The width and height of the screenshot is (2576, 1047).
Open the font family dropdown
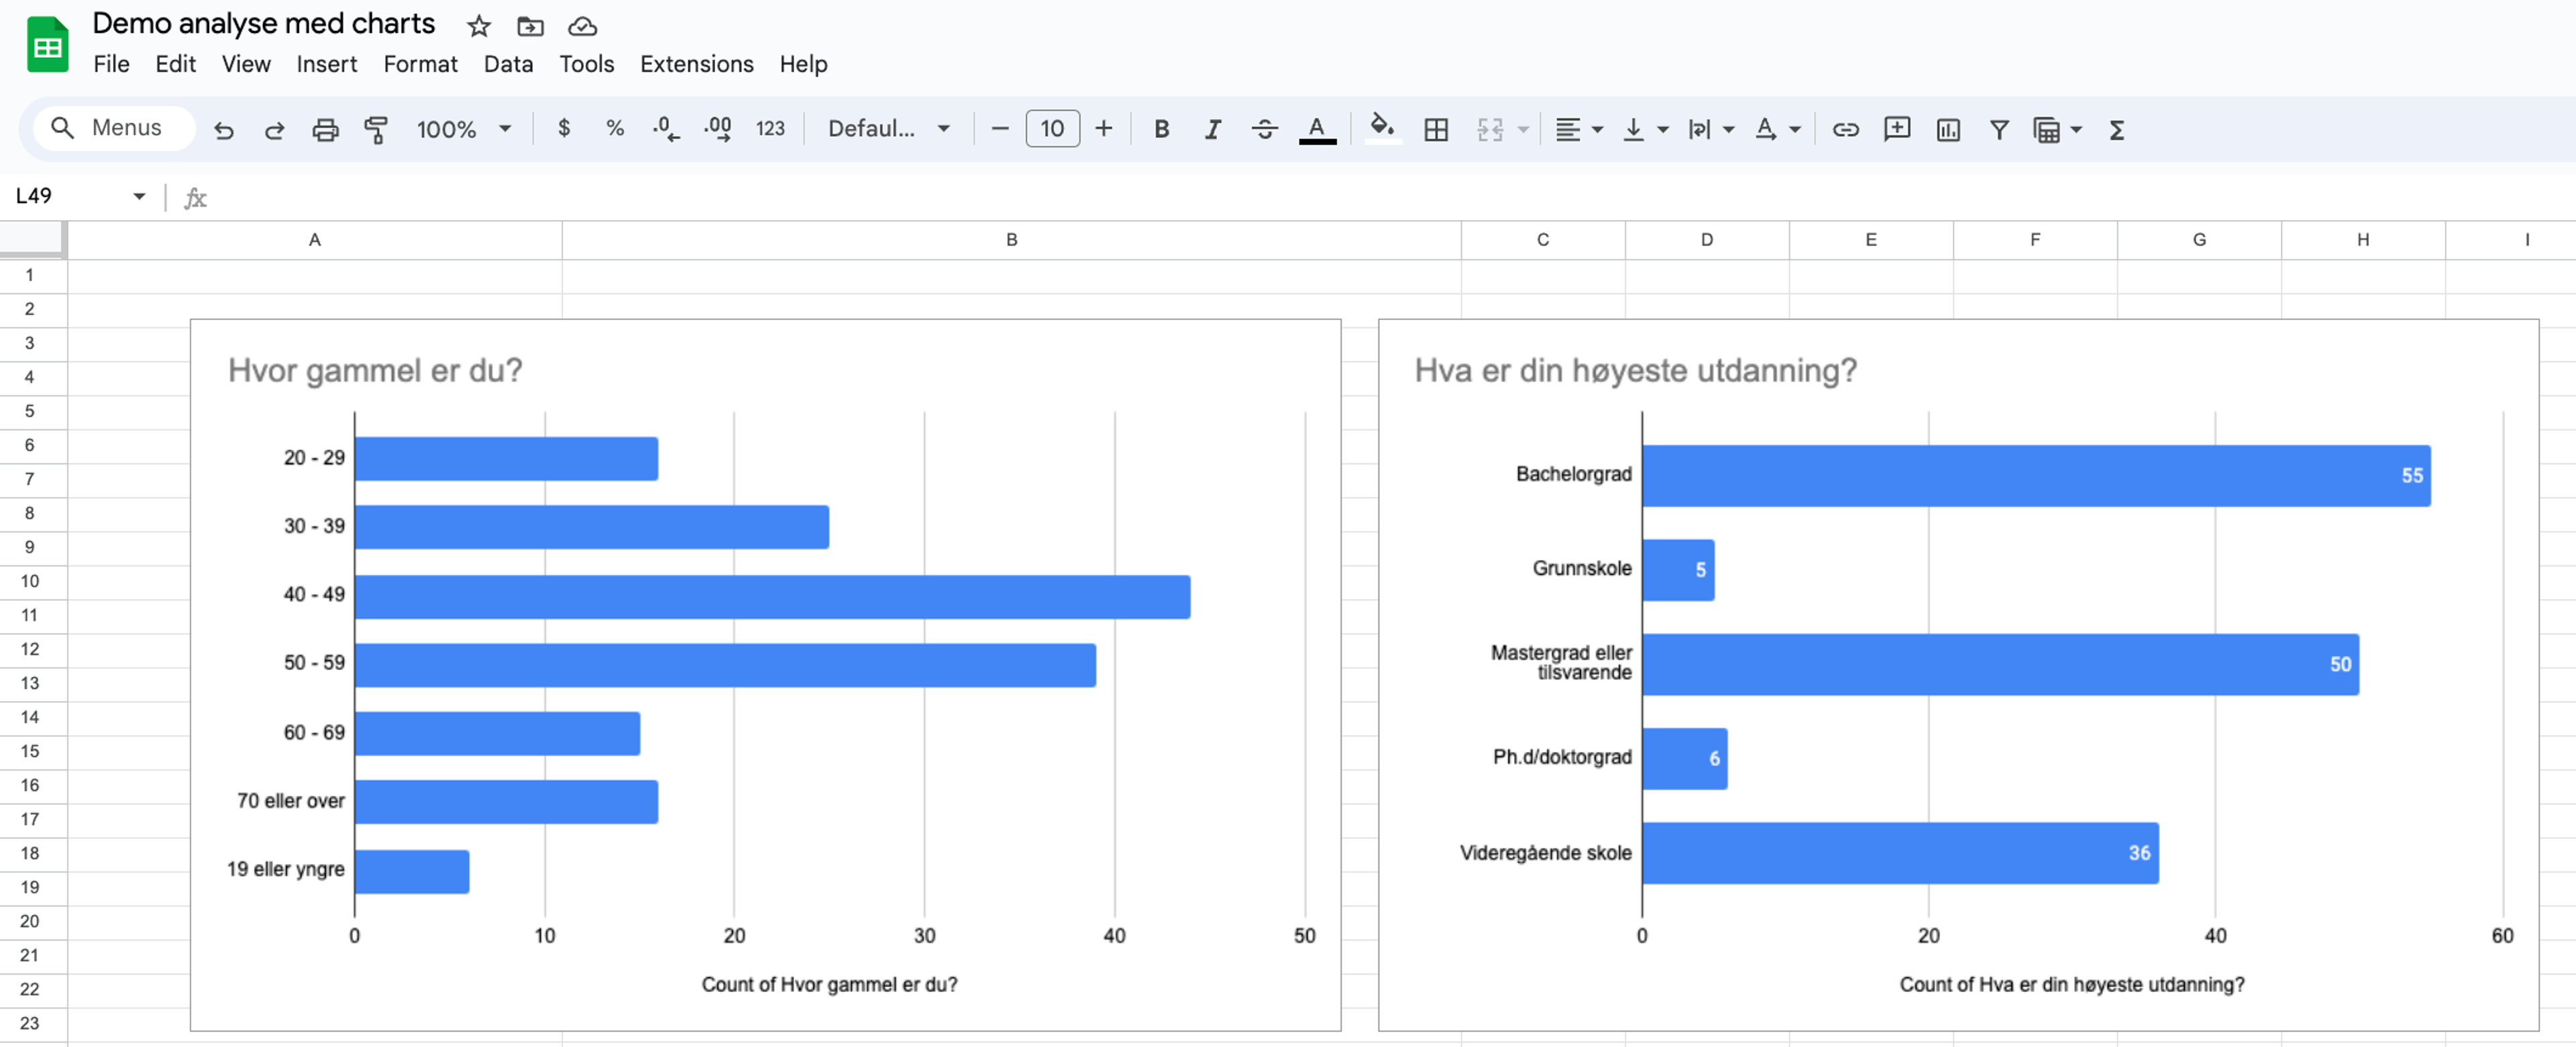888,128
